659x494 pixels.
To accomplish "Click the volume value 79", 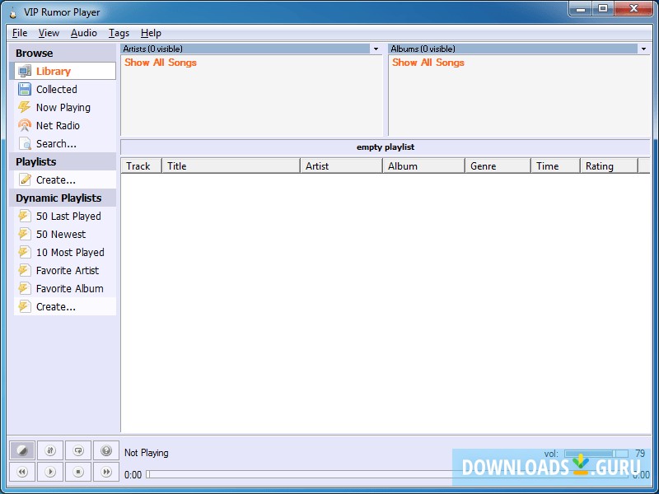I will pyautogui.click(x=640, y=454).
